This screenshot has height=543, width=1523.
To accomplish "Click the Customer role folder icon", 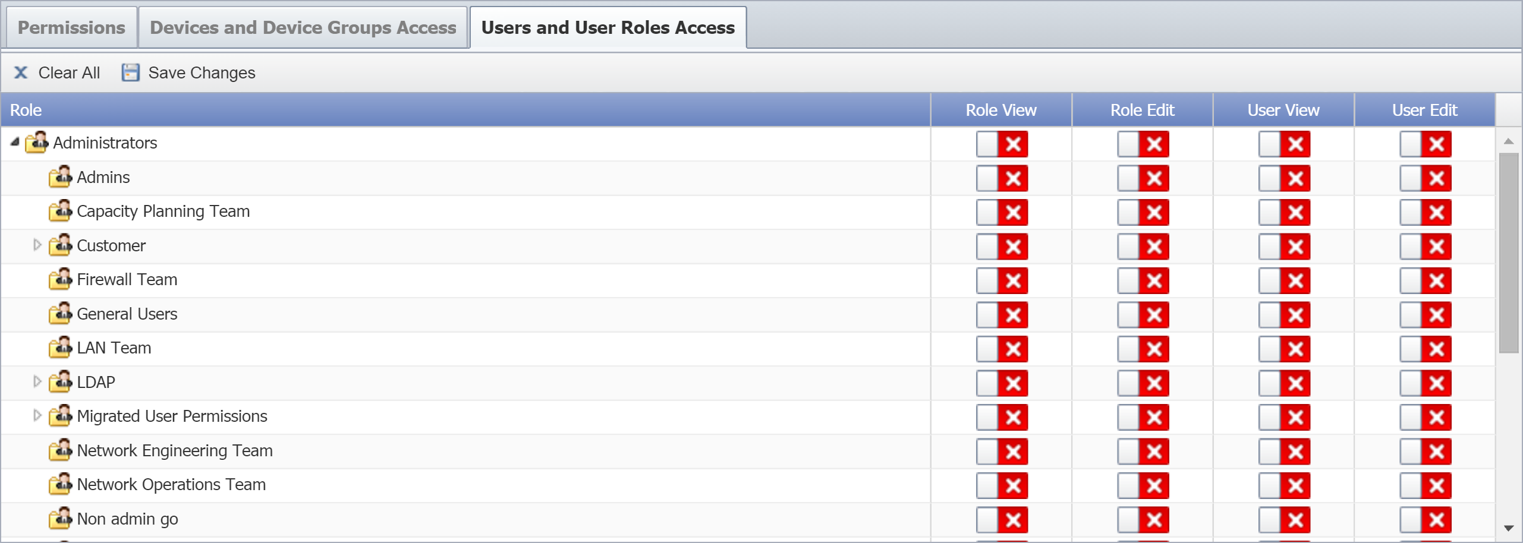I will [x=60, y=245].
